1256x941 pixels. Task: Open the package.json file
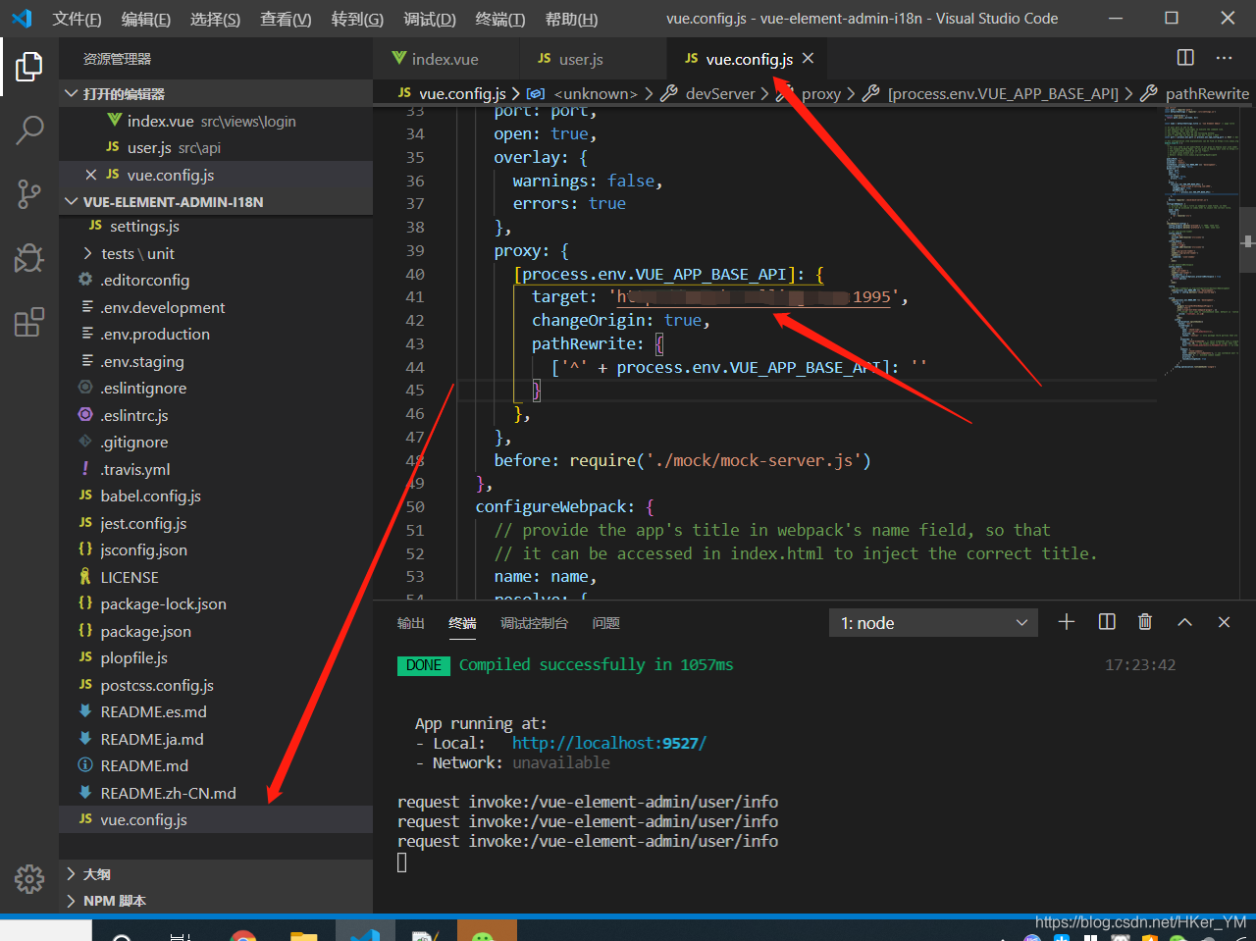pyautogui.click(x=216, y=631)
